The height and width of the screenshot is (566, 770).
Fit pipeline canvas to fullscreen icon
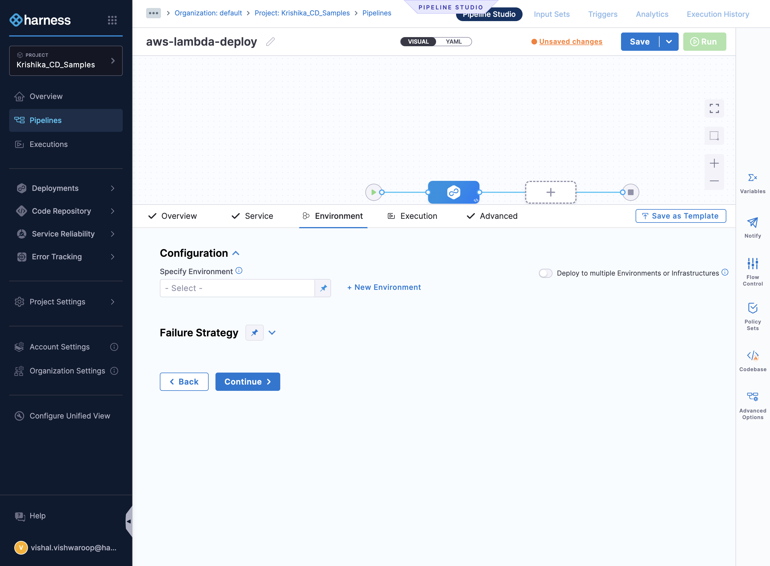tap(714, 108)
